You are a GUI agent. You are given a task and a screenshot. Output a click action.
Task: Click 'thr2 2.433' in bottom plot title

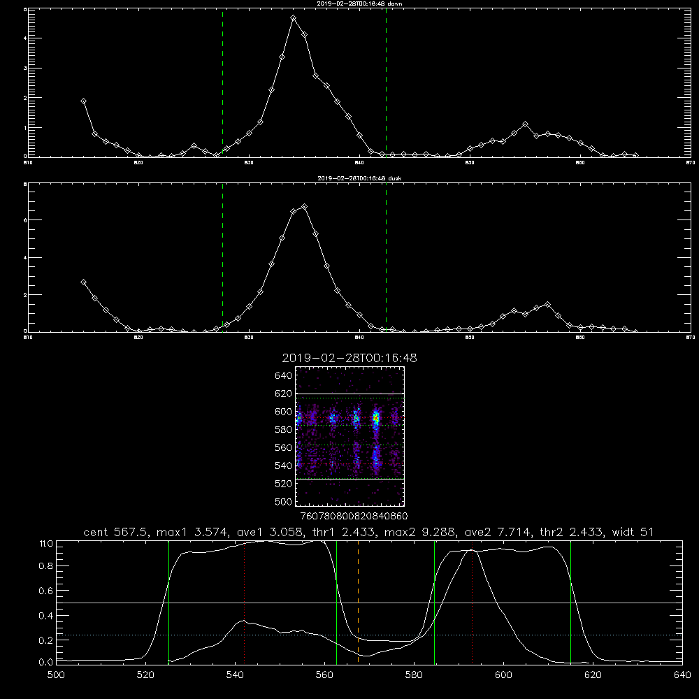click(571, 532)
